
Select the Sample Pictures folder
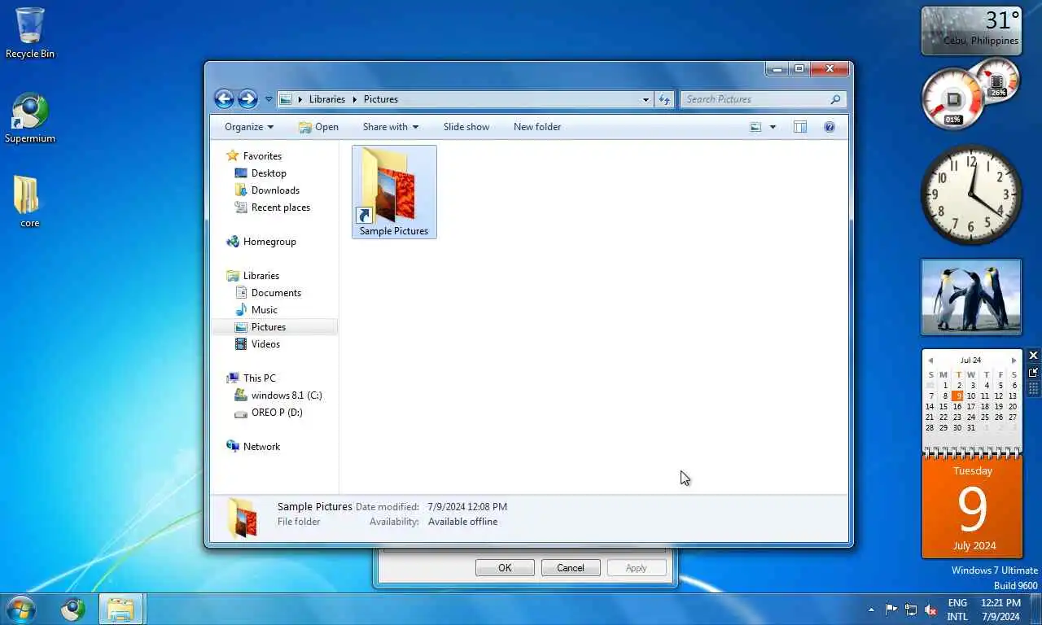click(x=394, y=192)
